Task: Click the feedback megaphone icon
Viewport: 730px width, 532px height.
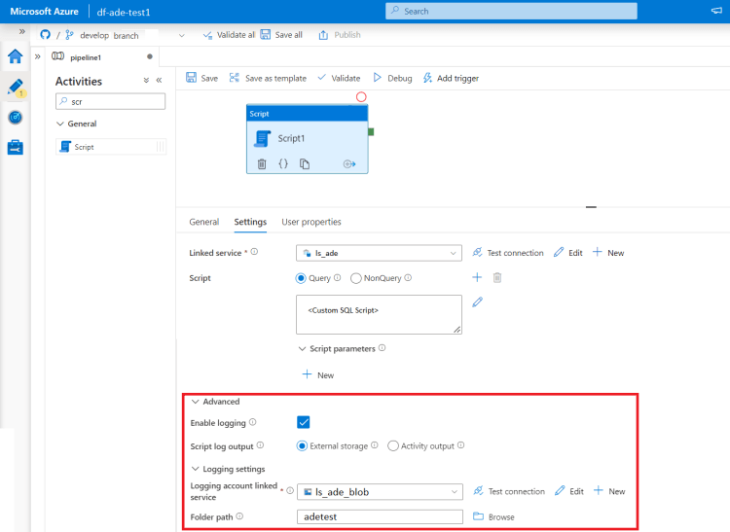Action: (716, 11)
